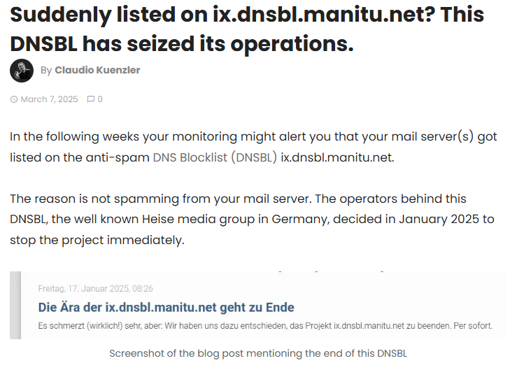Click the comment bubble icon

point(90,99)
